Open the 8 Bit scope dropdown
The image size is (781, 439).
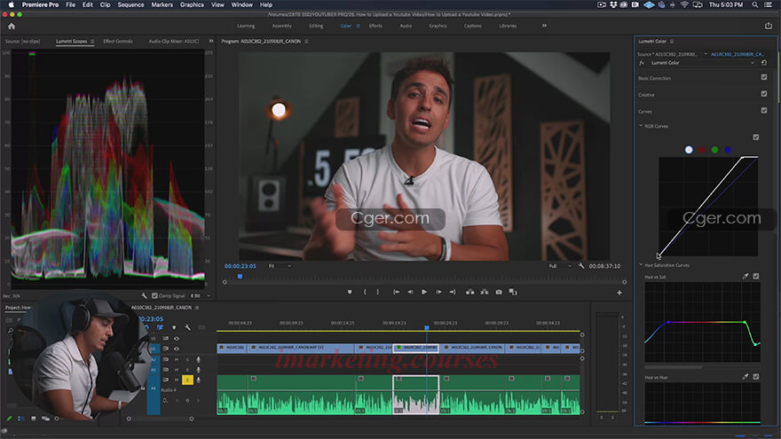coord(201,295)
